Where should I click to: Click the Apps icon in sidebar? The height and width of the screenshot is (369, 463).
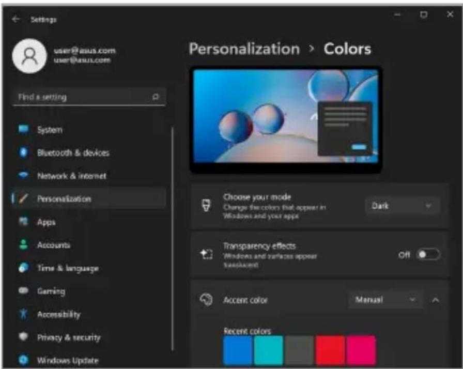23,221
